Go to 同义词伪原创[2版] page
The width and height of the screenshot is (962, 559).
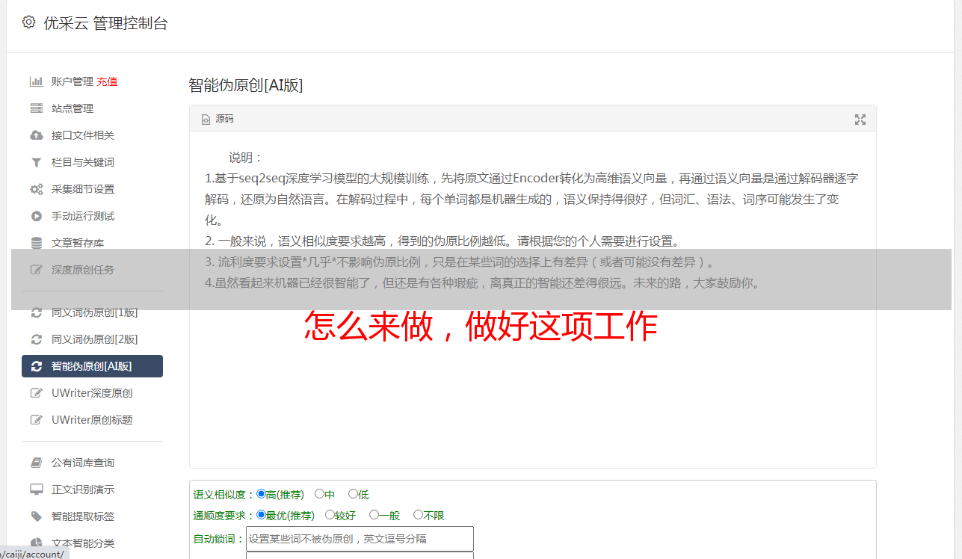(94, 339)
